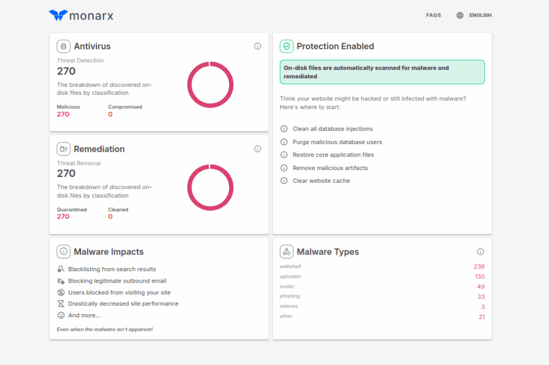Select the Malicious count of 270

click(63, 114)
